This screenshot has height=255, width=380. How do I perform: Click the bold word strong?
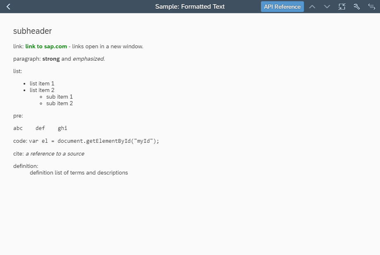51,59
